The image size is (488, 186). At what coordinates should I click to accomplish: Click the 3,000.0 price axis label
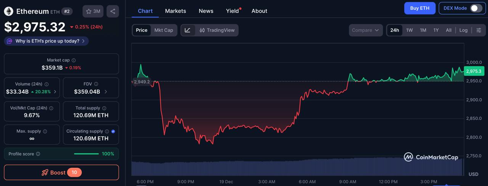pyautogui.click(x=474, y=62)
